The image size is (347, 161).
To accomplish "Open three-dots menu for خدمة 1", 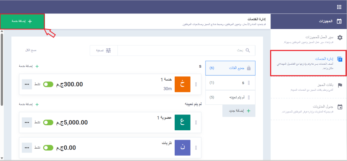I will (27, 84).
